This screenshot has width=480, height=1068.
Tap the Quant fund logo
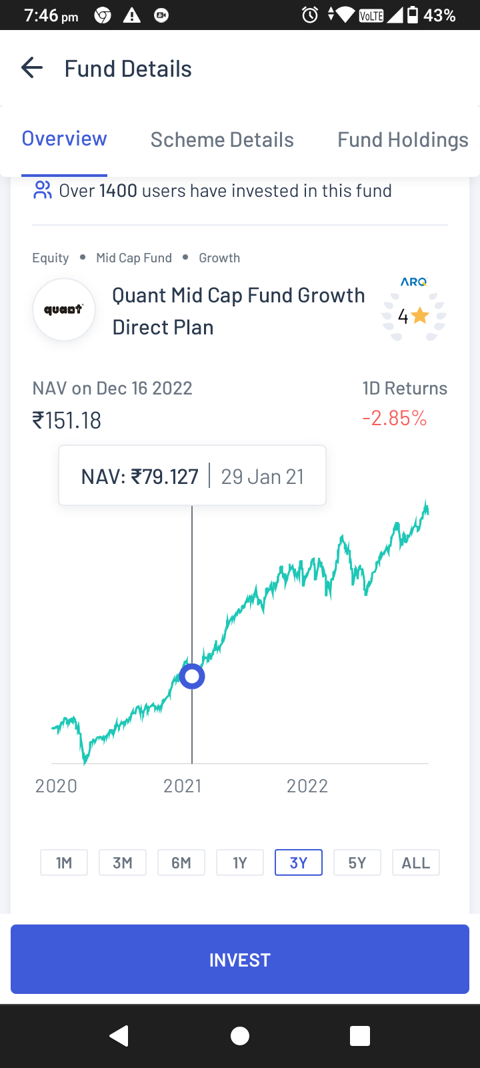point(64,310)
